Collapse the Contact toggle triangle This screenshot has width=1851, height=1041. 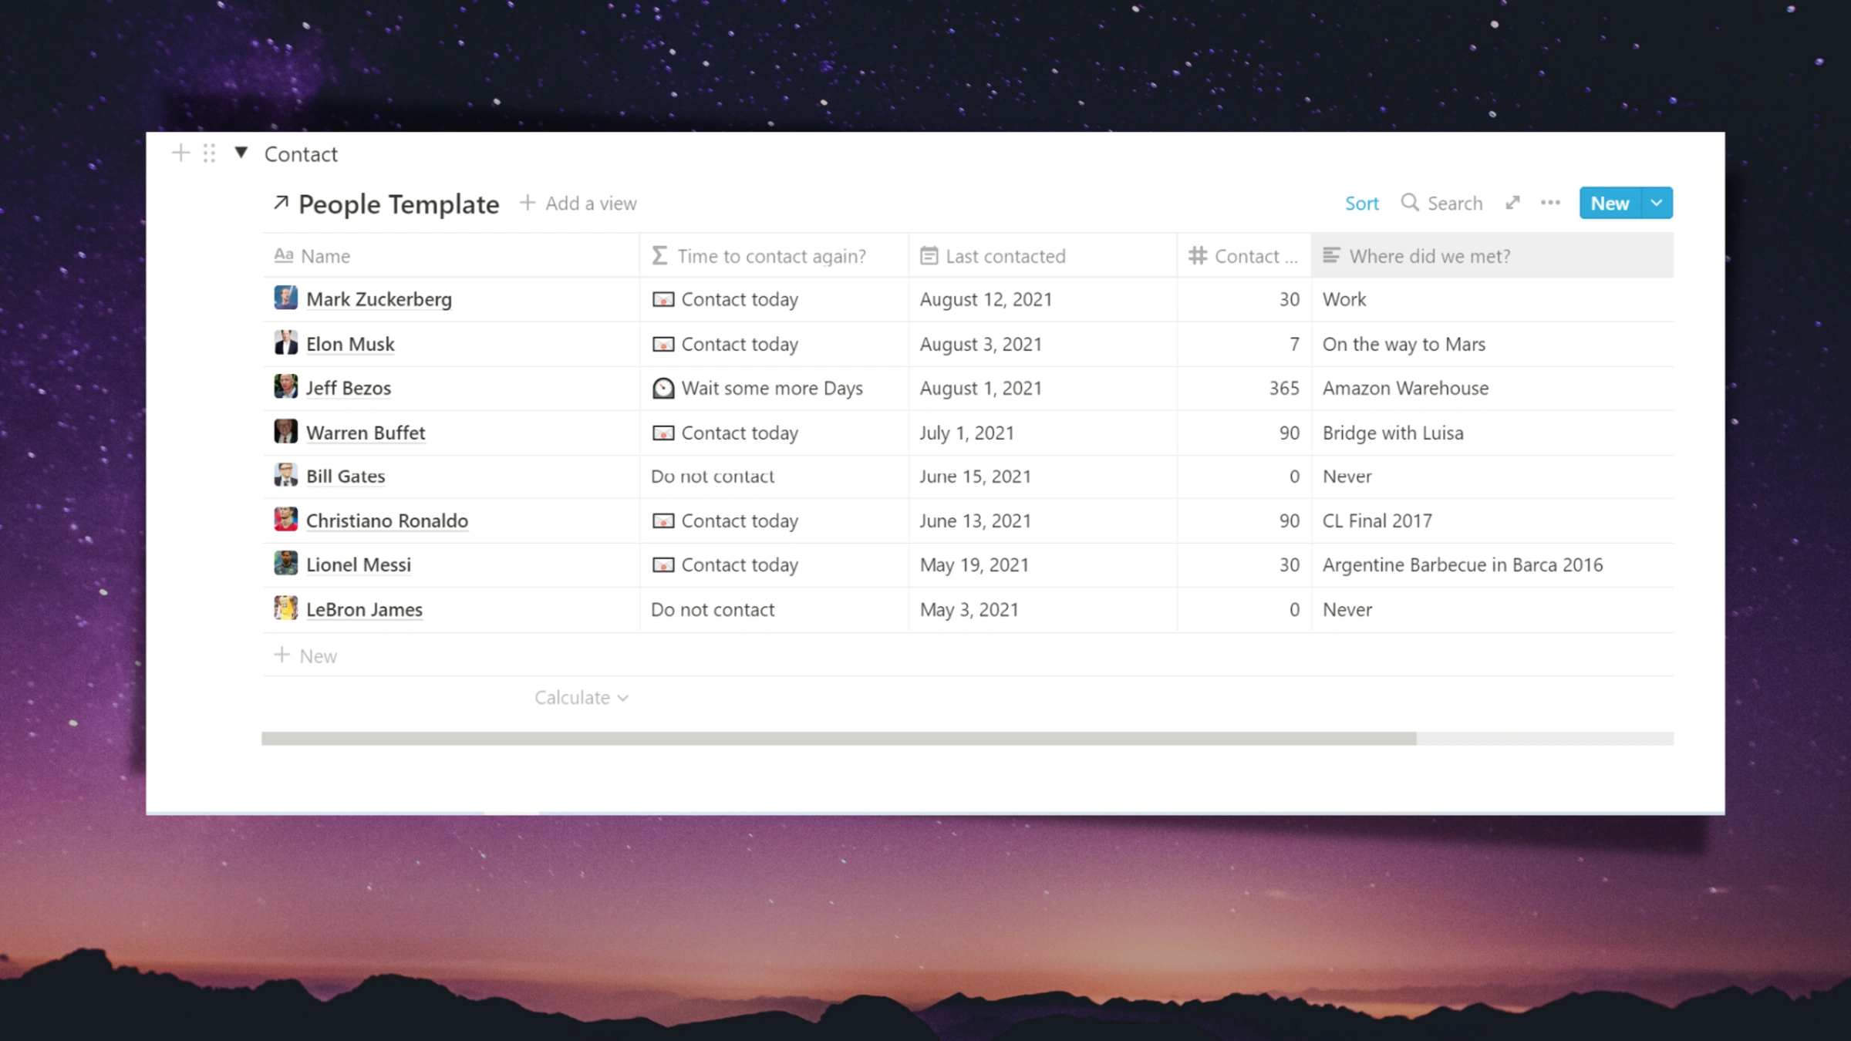click(x=241, y=153)
